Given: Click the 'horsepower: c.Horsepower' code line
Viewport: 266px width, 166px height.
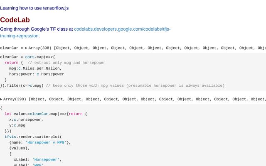Looking at the screenshot, I should pyautogui.click(x=37, y=74).
